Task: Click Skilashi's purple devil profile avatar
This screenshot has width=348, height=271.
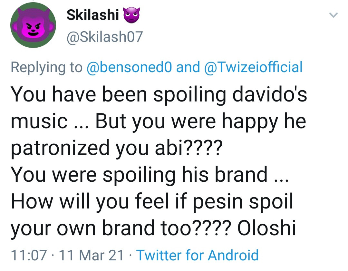Action: [33, 25]
